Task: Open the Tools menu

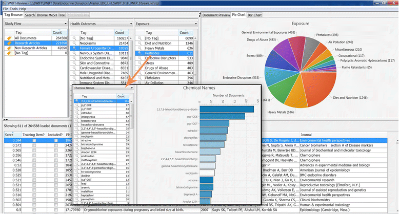Action: click(x=14, y=9)
